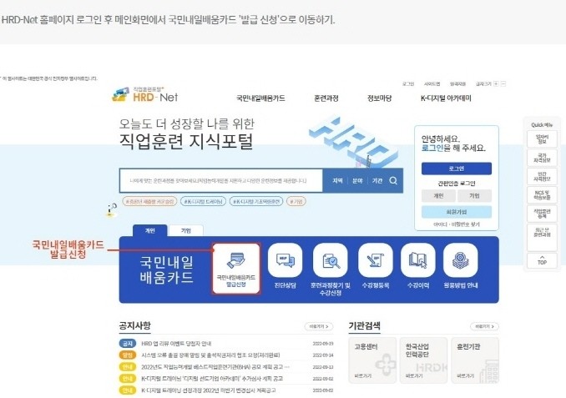Open 국민내일배움카드 top menu
The height and width of the screenshot is (398, 566).
click(260, 98)
